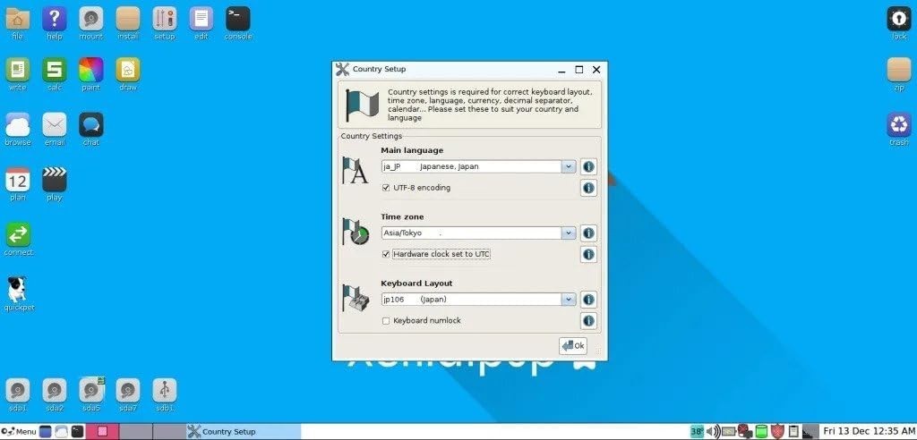Viewport: 917px width, 440px height.
Task: Open the calc spreadsheet icon
Action: pyautogui.click(x=55, y=70)
